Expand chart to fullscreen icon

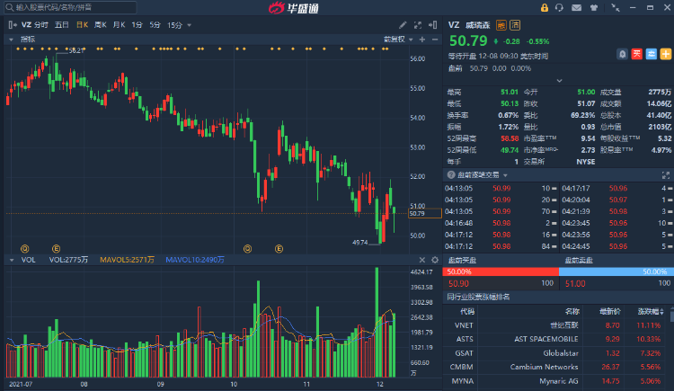coord(418,25)
